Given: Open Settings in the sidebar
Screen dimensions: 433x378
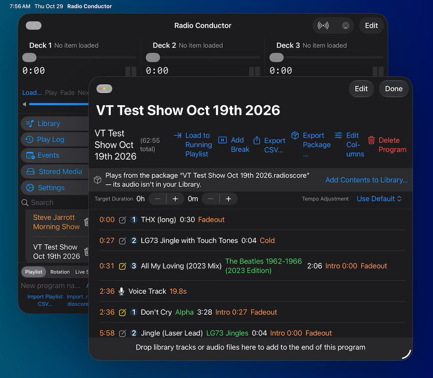Looking at the screenshot, I should click(x=55, y=188).
